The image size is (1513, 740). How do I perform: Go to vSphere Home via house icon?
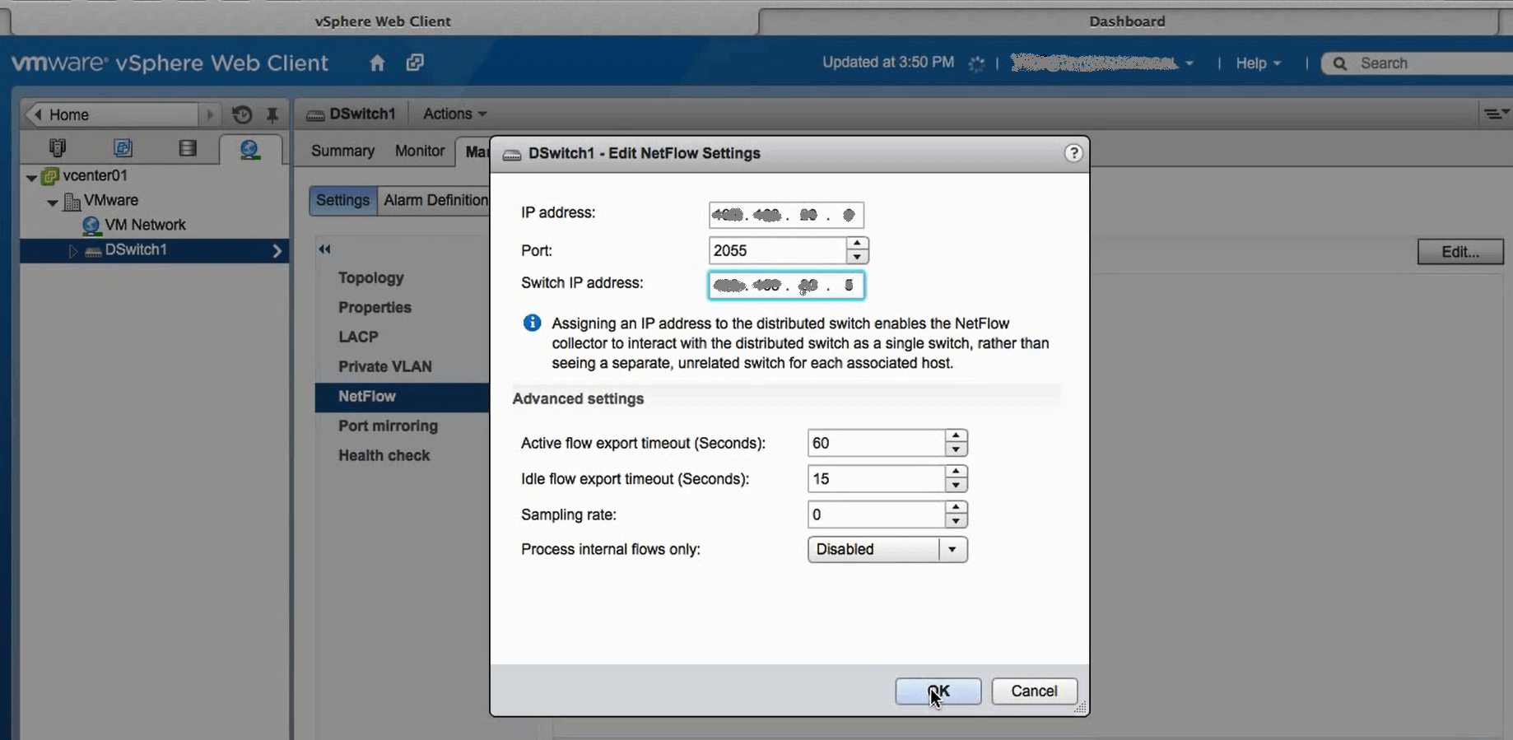(x=377, y=63)
